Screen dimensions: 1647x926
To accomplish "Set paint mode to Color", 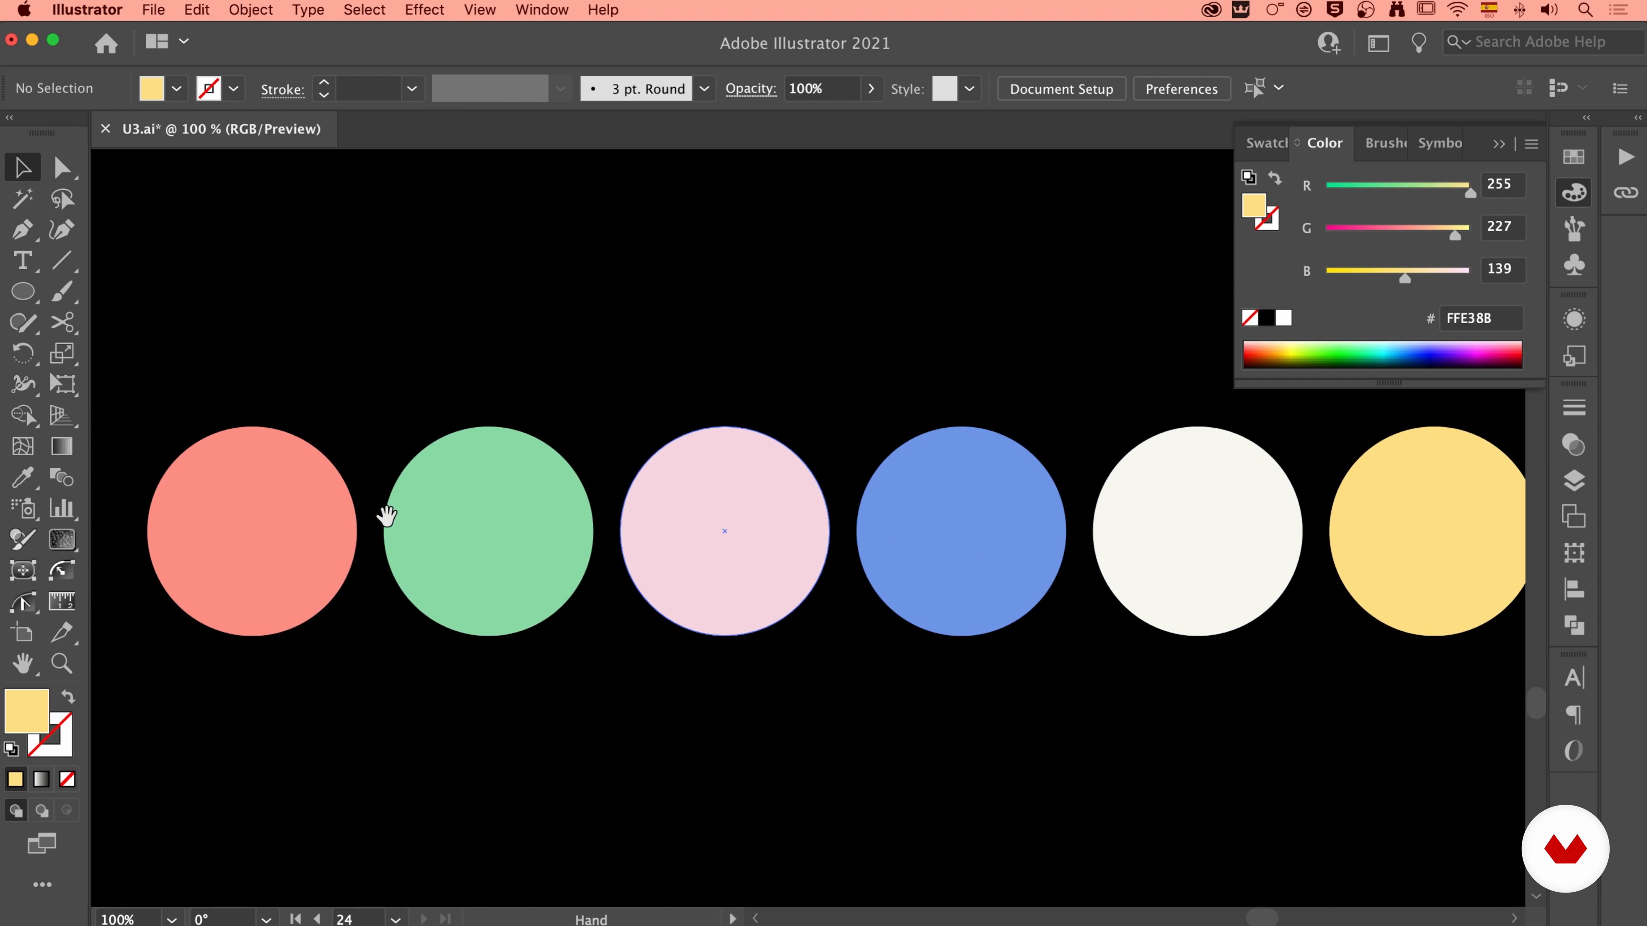I will point(15,779).
